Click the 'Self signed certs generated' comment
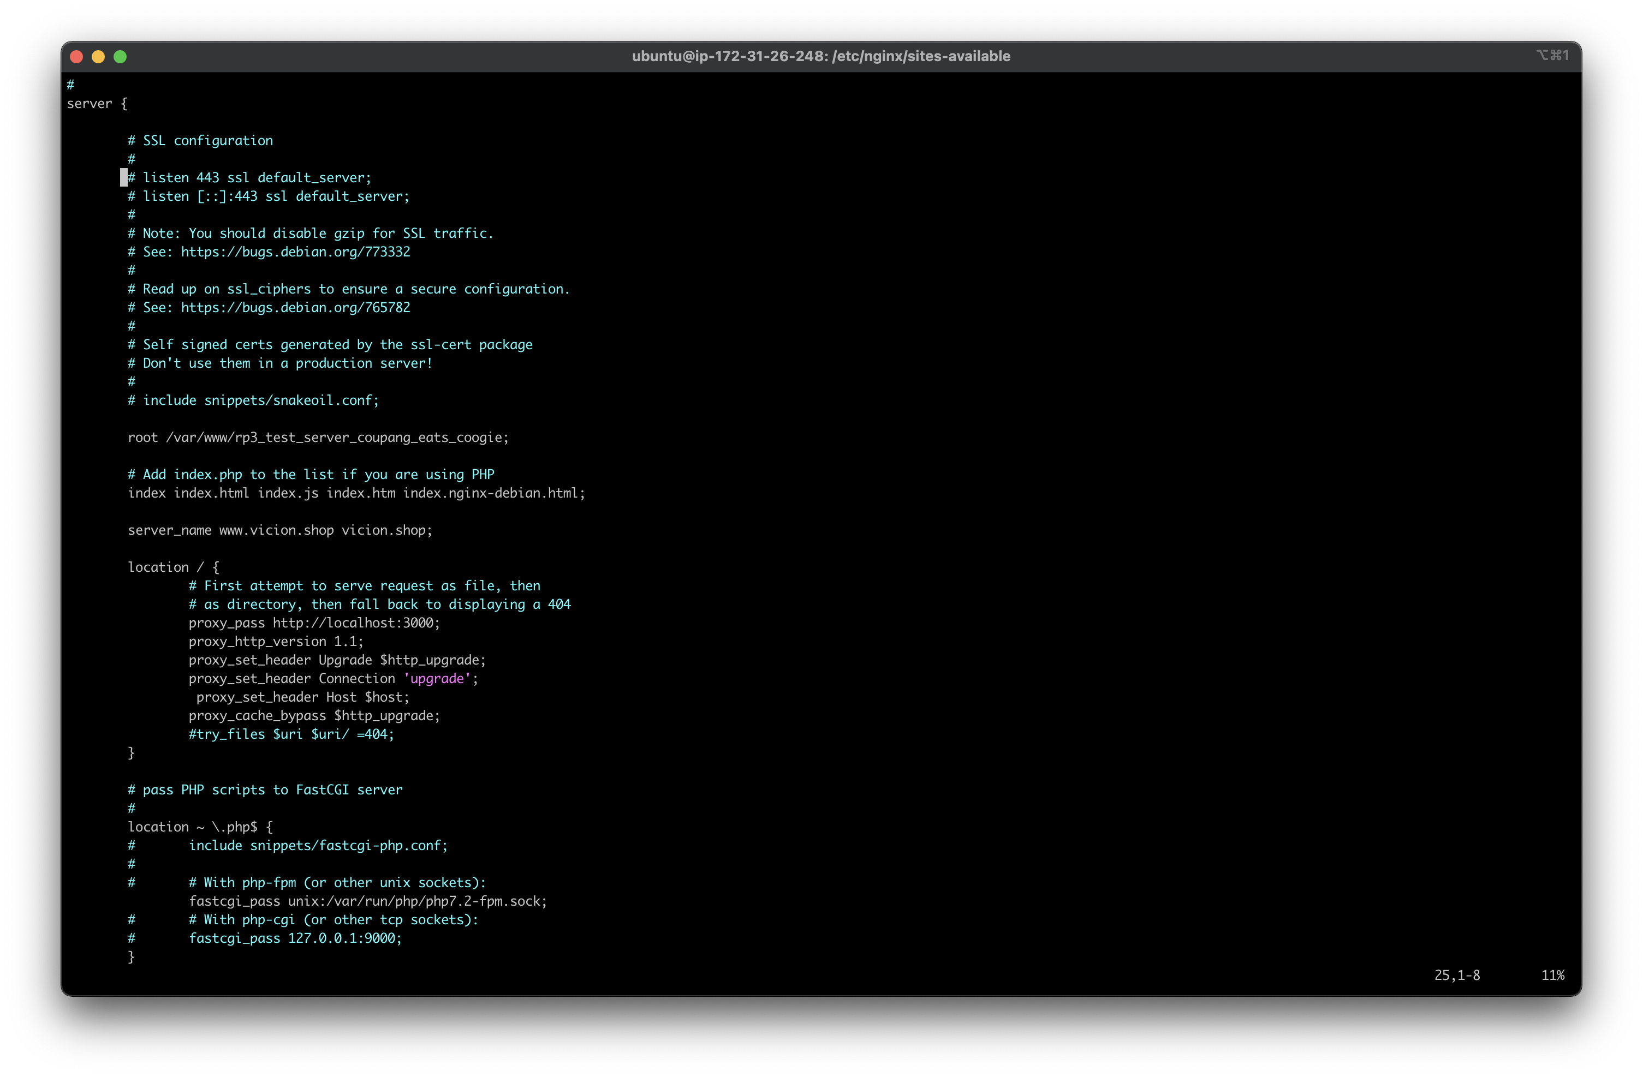Viewport: 1643px width, 1077px height. tap(330, 344)
